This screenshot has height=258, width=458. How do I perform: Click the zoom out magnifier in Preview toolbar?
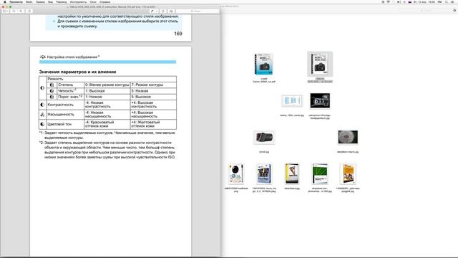pyautogui.click(x=14, y=11)
